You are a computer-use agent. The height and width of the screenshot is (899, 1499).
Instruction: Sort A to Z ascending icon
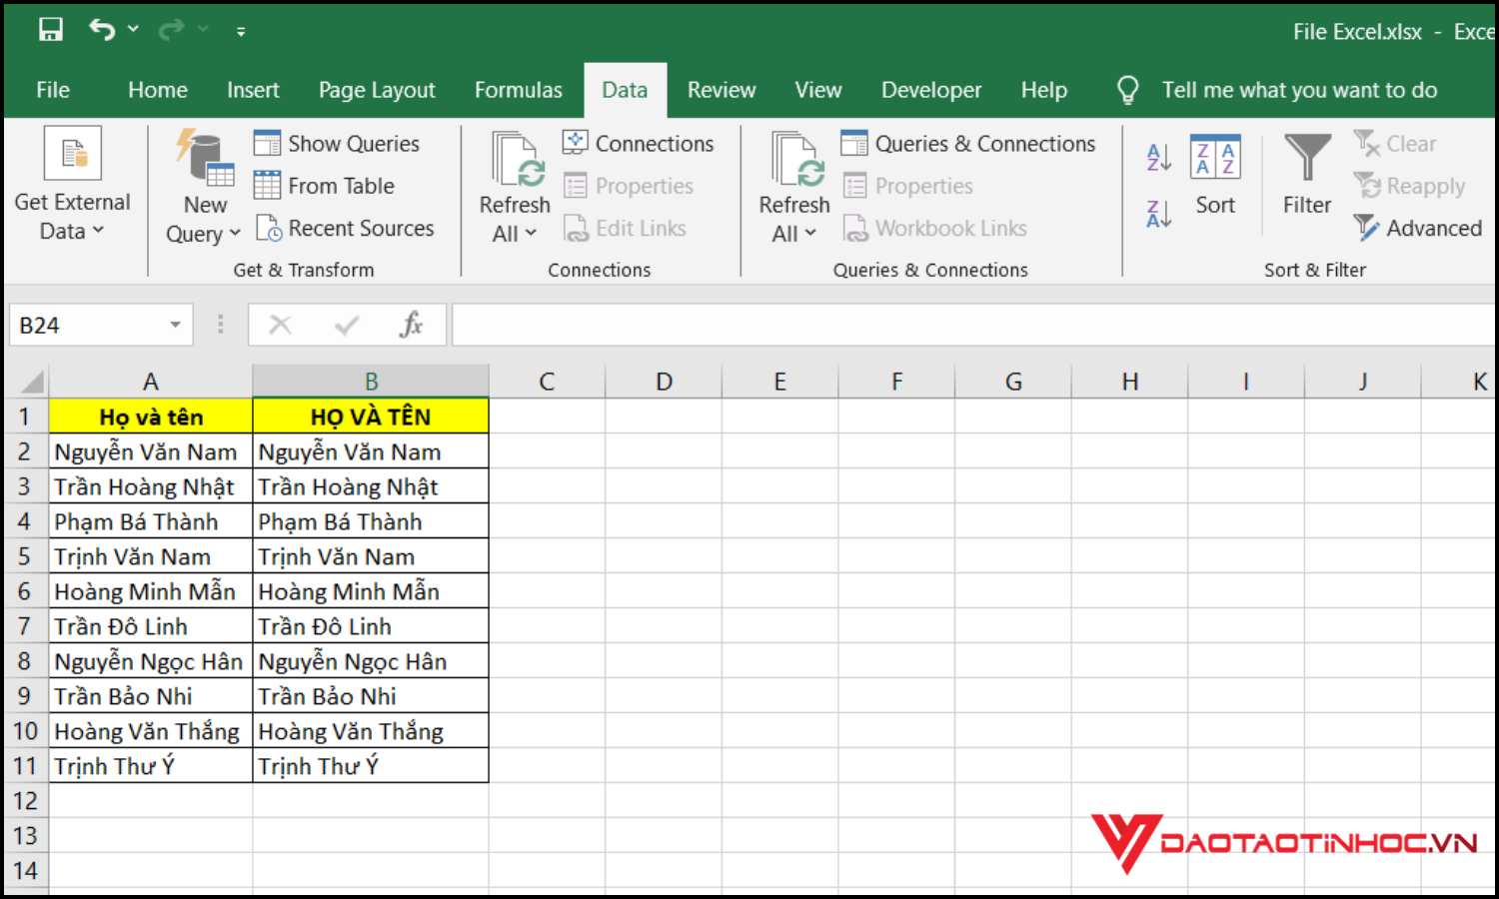point(1158,157)
